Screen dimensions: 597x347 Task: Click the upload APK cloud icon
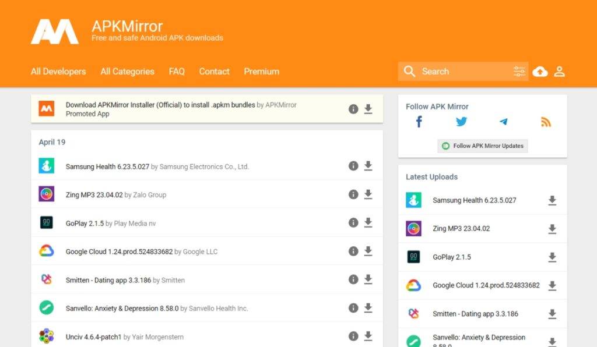pyautogui.click(x=540, y=72)
